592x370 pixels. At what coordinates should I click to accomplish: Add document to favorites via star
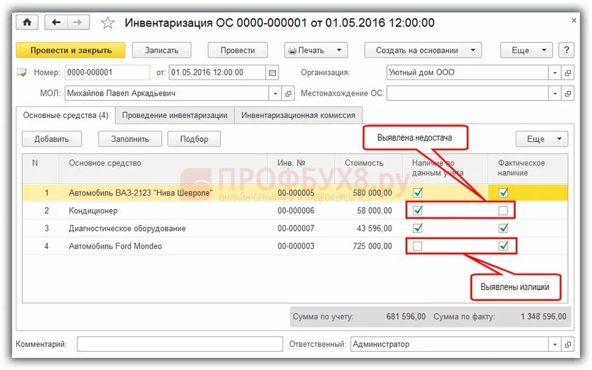click(x=108, y=23)
